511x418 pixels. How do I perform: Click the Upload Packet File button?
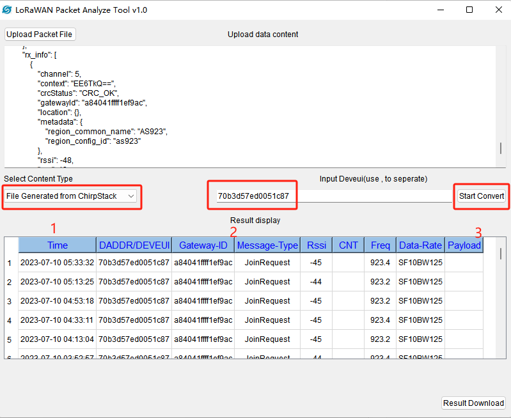coord(40,35)
